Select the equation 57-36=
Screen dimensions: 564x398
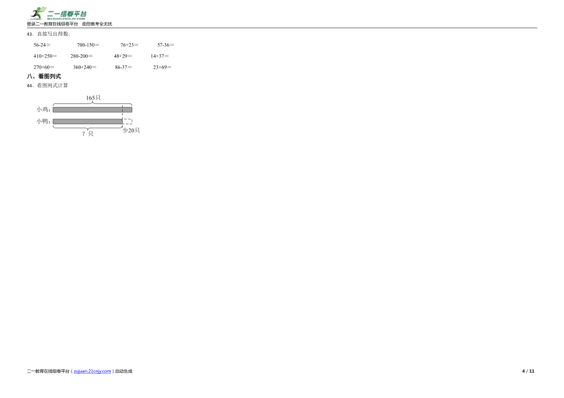coord(165,45)
